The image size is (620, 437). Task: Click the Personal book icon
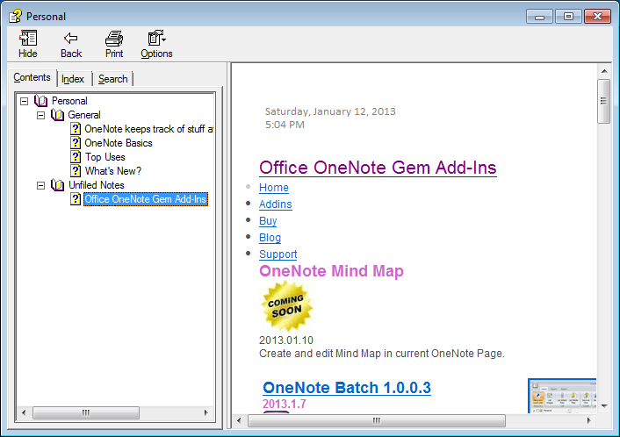[40, 101]
